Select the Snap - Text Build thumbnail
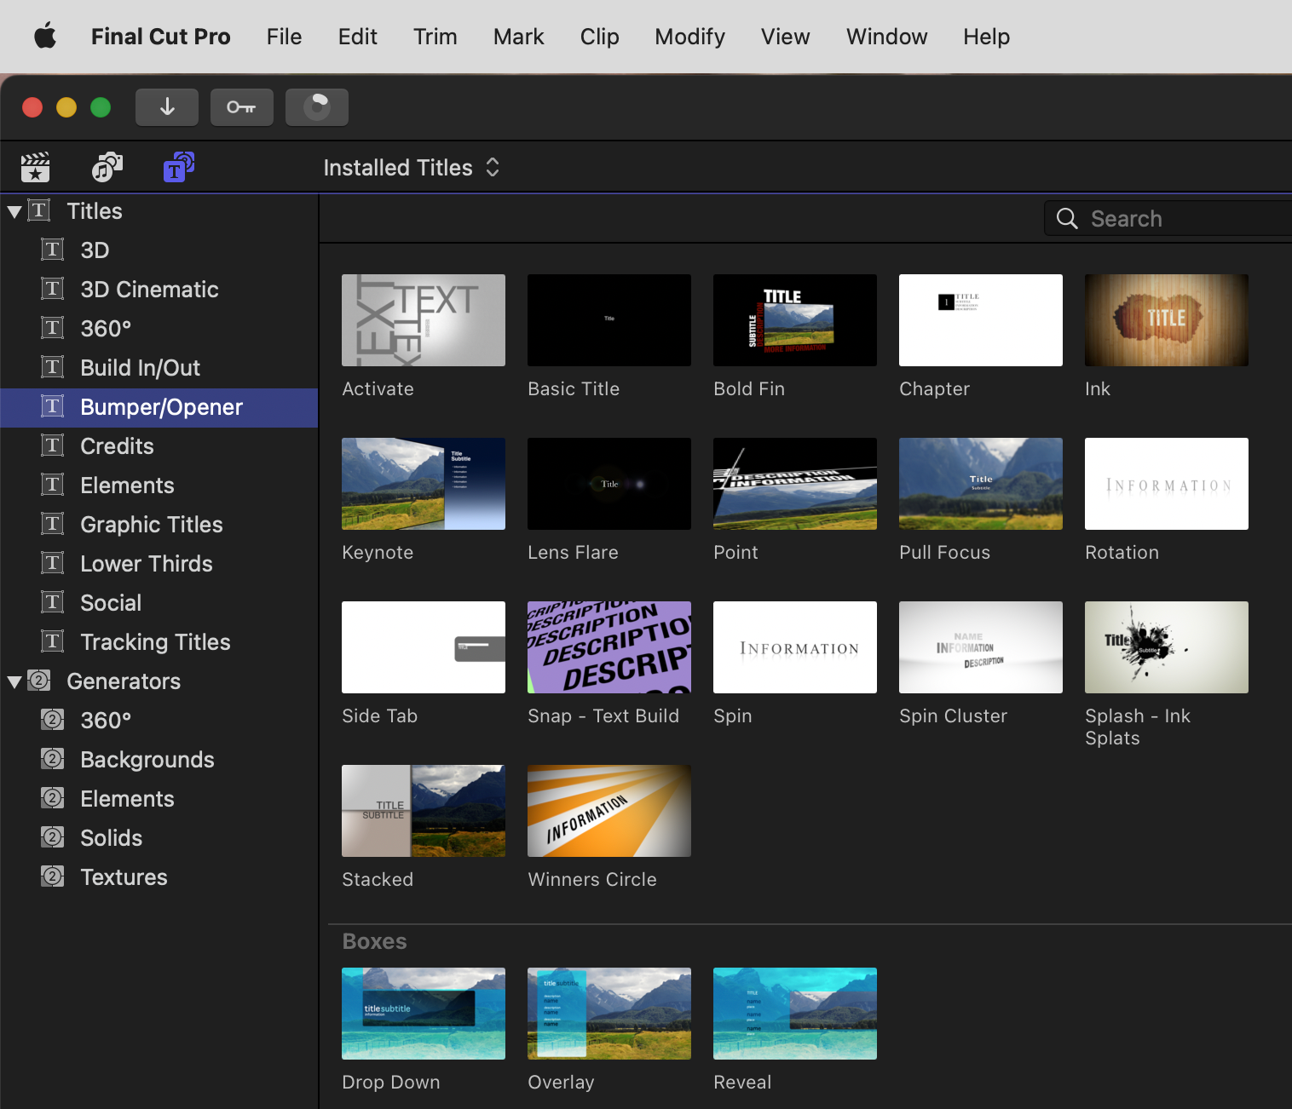 609,647
